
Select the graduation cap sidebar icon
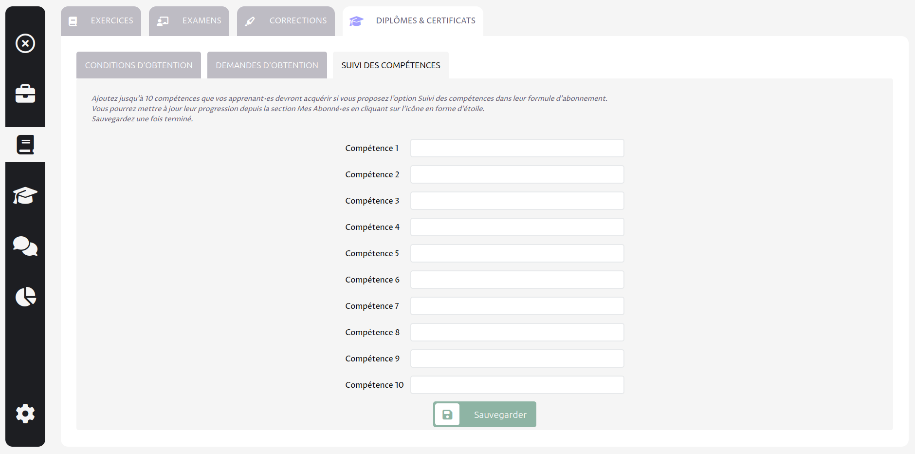point(25,195)
